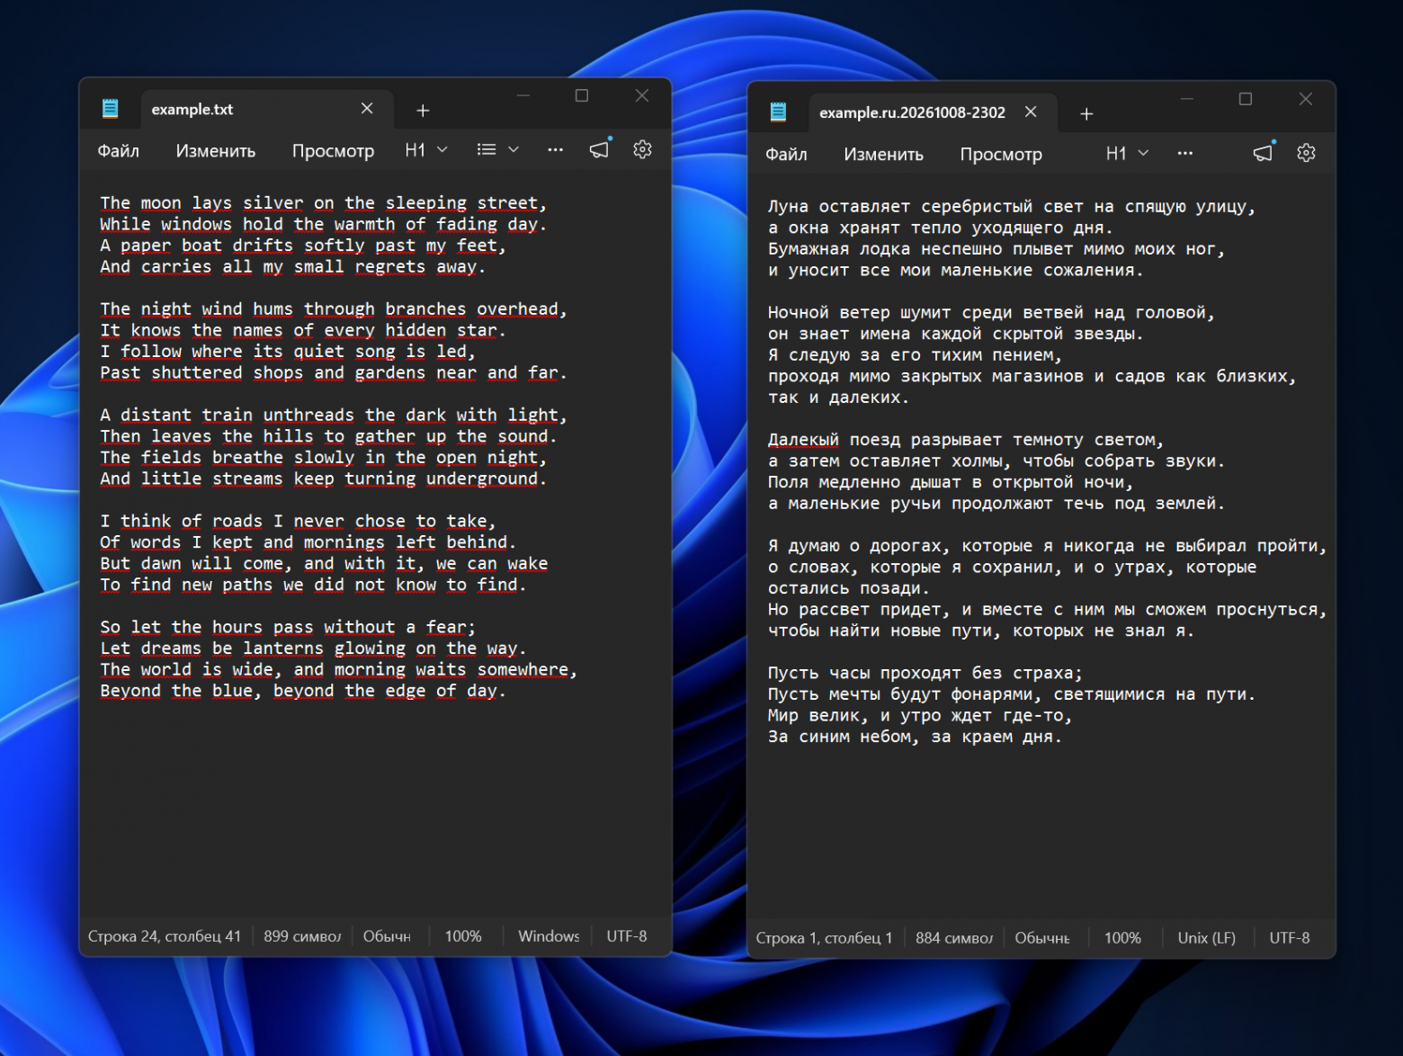Click UTF-8 encoding in example.ru status bar
This screenshot has height=1056, width=1403.
(x=1290, y=938)
